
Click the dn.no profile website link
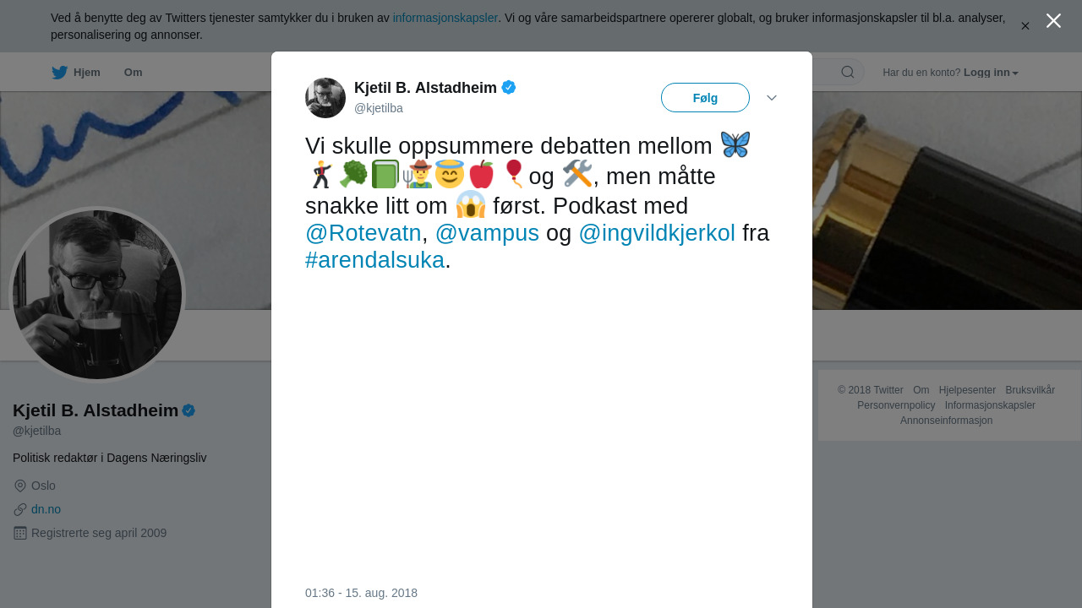click(46, 509)
